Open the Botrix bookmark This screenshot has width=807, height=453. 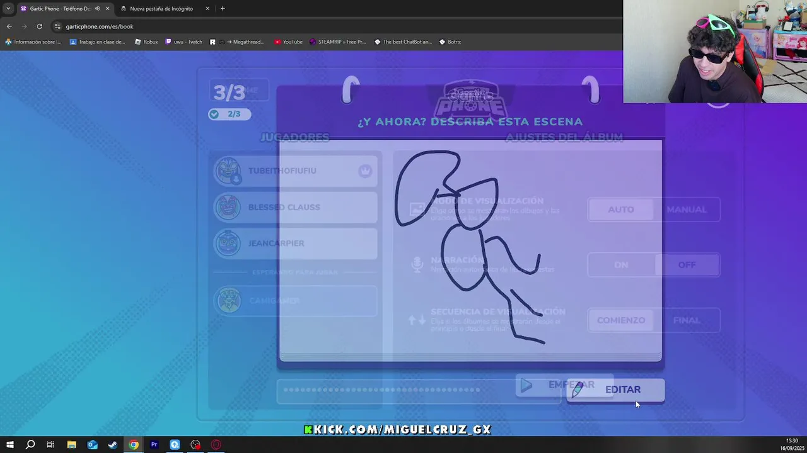450,42
